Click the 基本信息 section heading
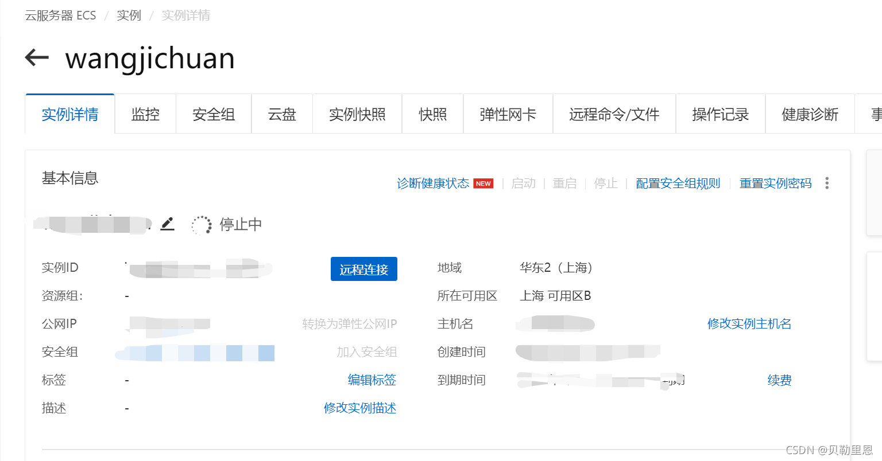 click(x=70, y=178)
